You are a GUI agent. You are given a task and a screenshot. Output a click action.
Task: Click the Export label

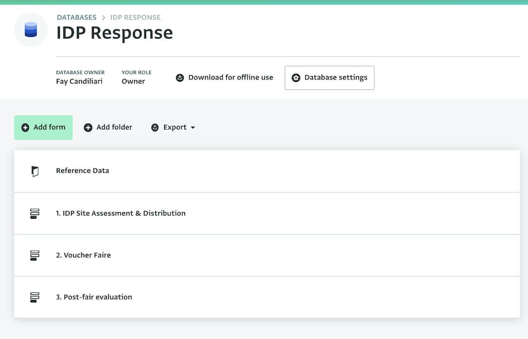point(175,127)
